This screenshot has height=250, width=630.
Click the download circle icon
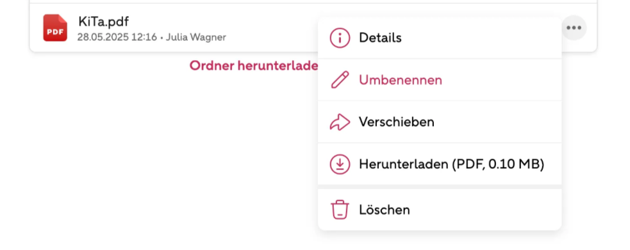pyautogui.click(x=340, y=164)
